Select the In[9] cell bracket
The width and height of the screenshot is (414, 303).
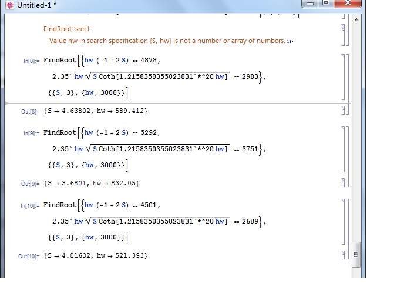point(344,149)
